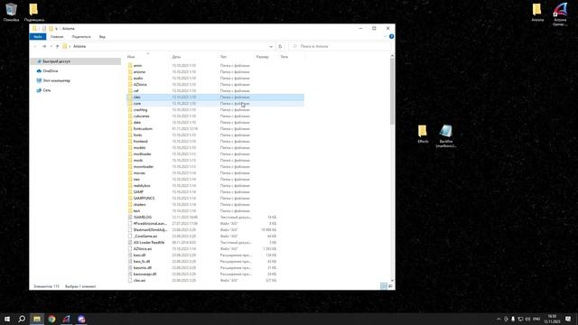Select the moonloader folder icon

coord(130,166)
